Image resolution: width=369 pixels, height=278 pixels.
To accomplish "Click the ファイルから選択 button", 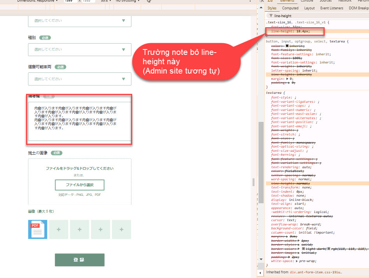I will 79,185.
